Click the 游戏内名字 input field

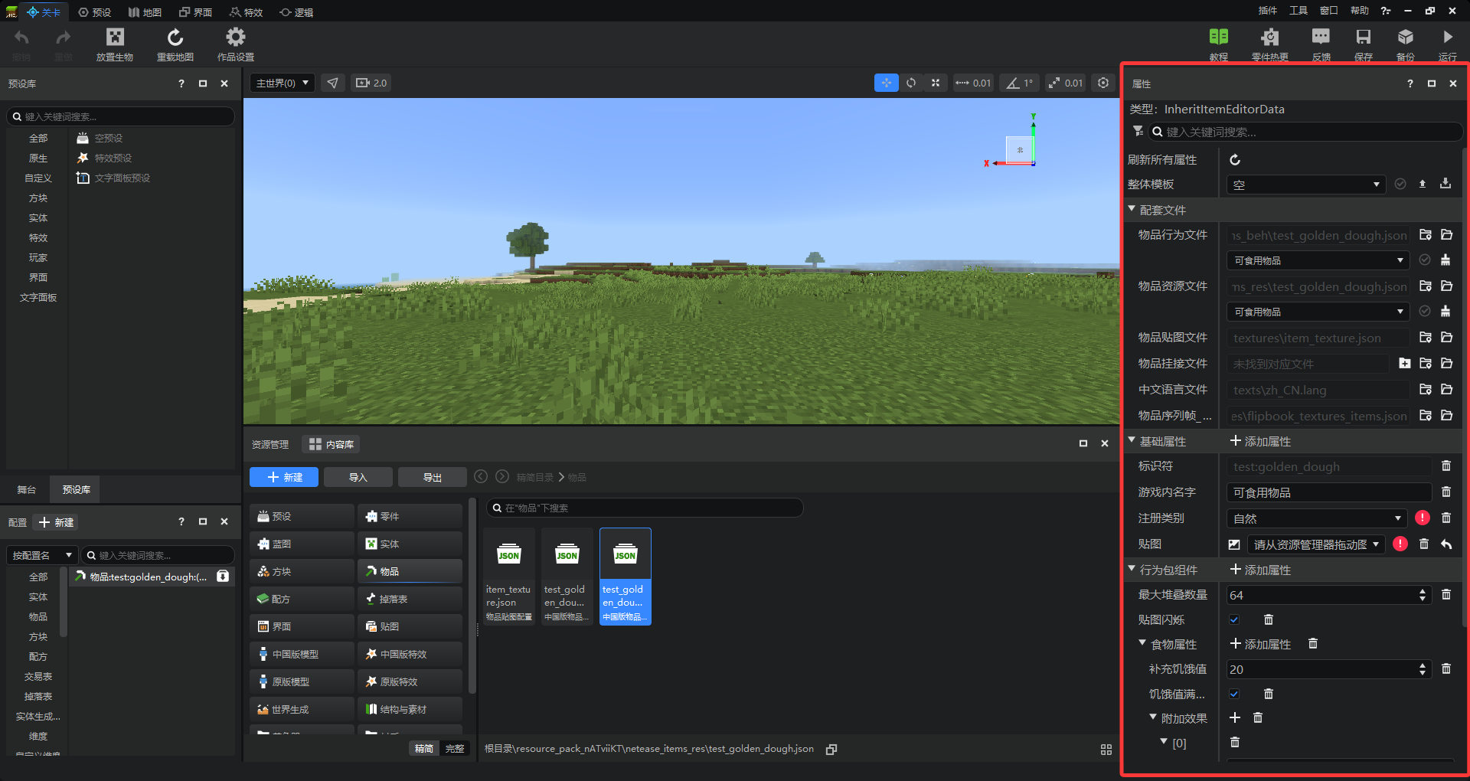(x=1329, y=492)
